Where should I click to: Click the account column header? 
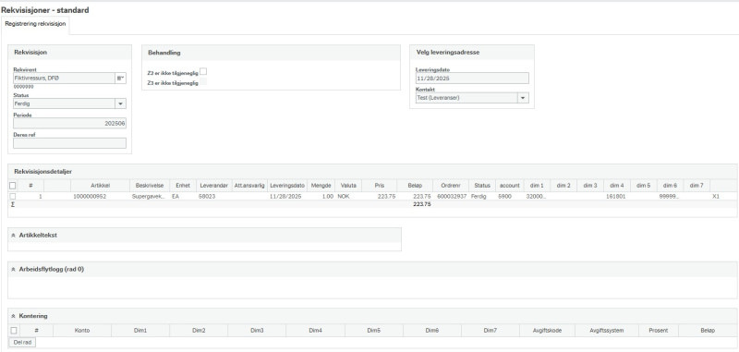510,186
